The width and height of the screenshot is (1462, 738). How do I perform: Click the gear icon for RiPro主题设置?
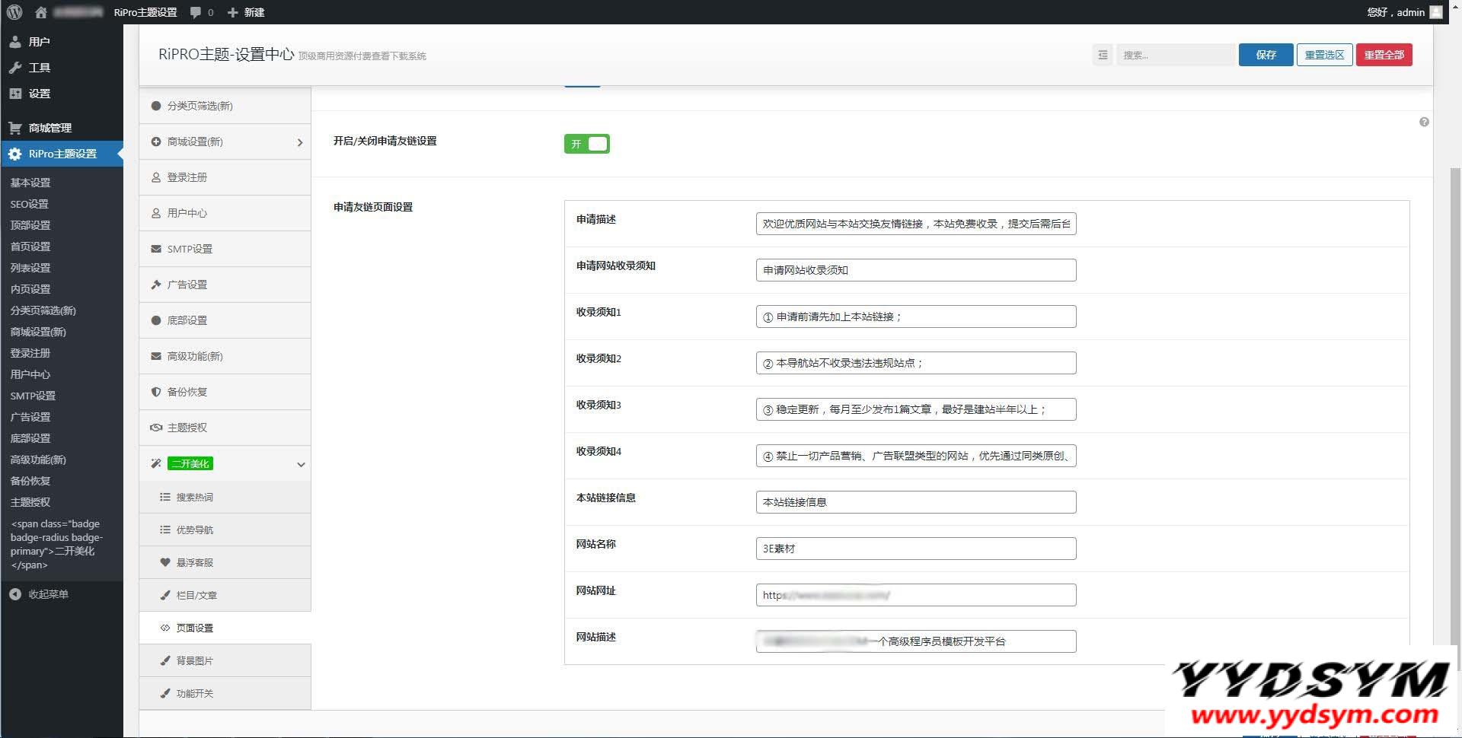pyautogui.click(x=15, y=154)
